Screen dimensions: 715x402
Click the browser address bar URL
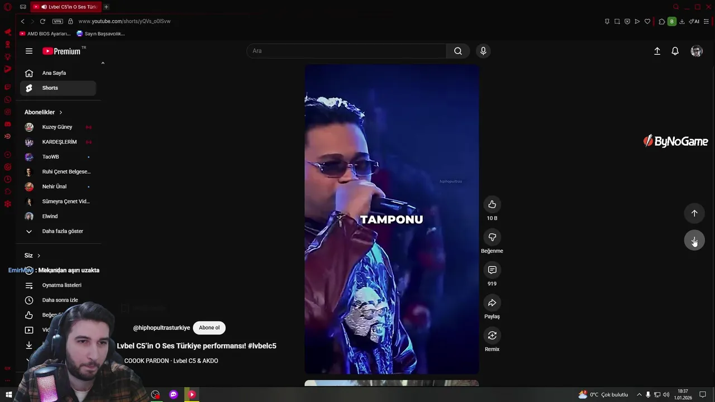pyautogui.click(x=125, y=21)
